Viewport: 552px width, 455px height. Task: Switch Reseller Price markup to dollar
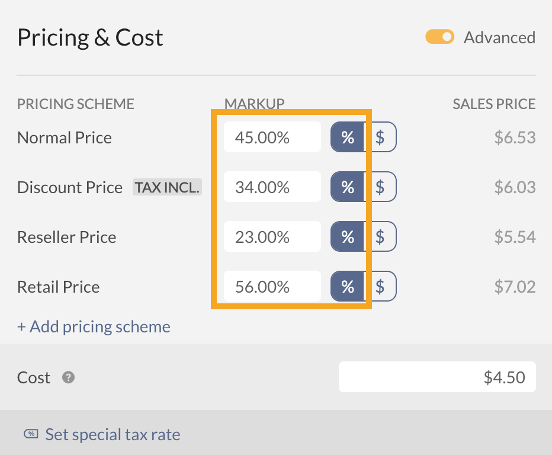(x=380, y=237)
